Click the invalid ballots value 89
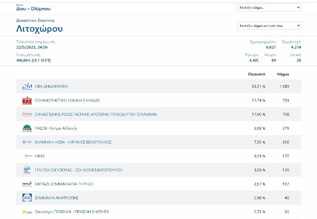 (x=274, y=60)
